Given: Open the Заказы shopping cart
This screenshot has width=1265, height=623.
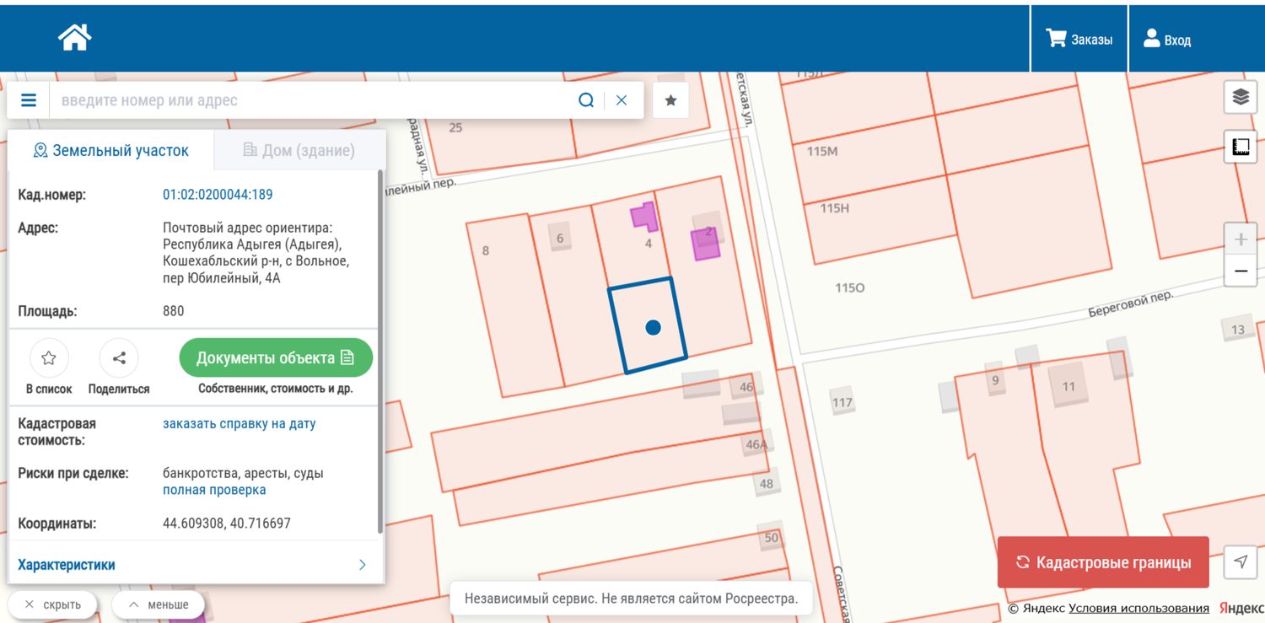Looking at the screenshot, I should pos(1079,39).
